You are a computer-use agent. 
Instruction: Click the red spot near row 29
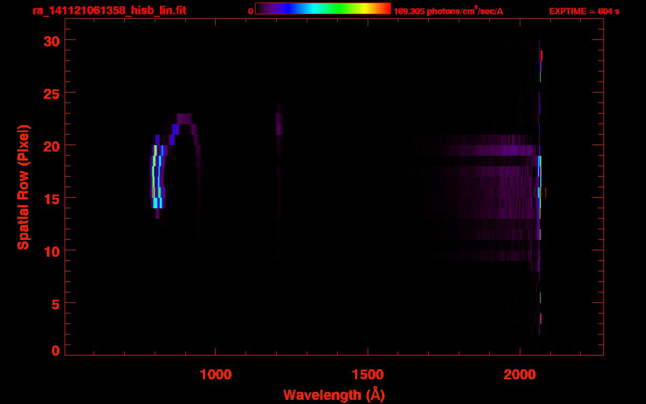point(541,56)
